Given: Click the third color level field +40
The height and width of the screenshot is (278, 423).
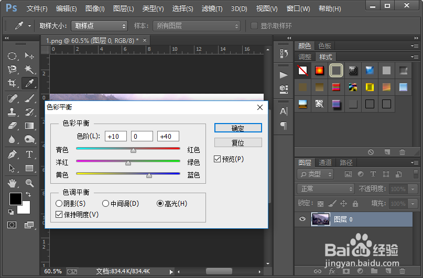Looking at the screenshot, I should 168,136.
